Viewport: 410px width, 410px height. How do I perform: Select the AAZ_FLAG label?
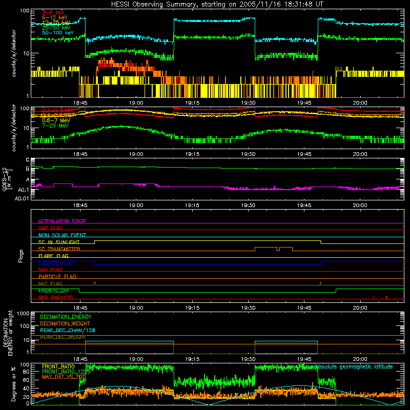click(x=50, y=283)
